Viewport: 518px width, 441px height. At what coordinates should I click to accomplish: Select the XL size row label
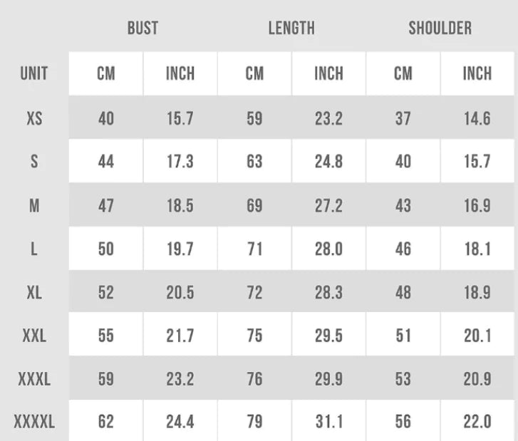(x=34, y=293)
